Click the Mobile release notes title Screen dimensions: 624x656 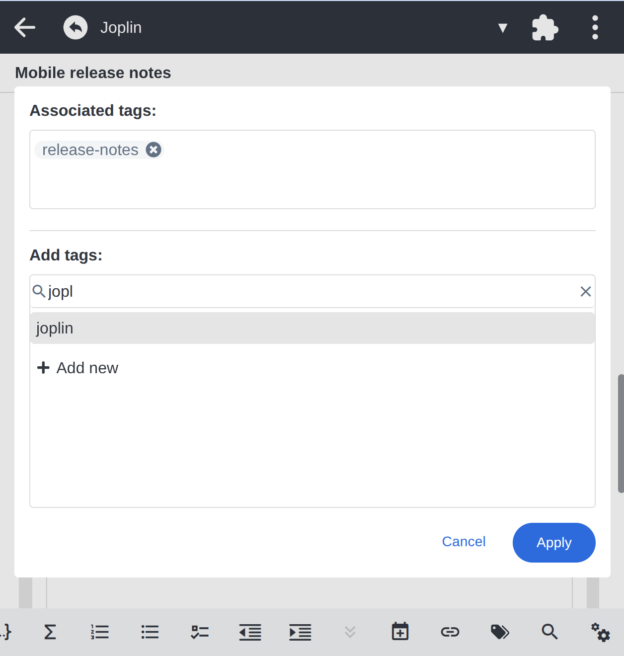93,73
